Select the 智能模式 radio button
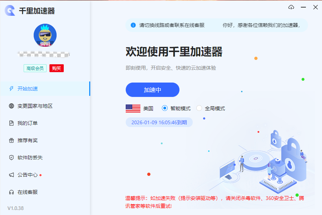 (164, 108)
